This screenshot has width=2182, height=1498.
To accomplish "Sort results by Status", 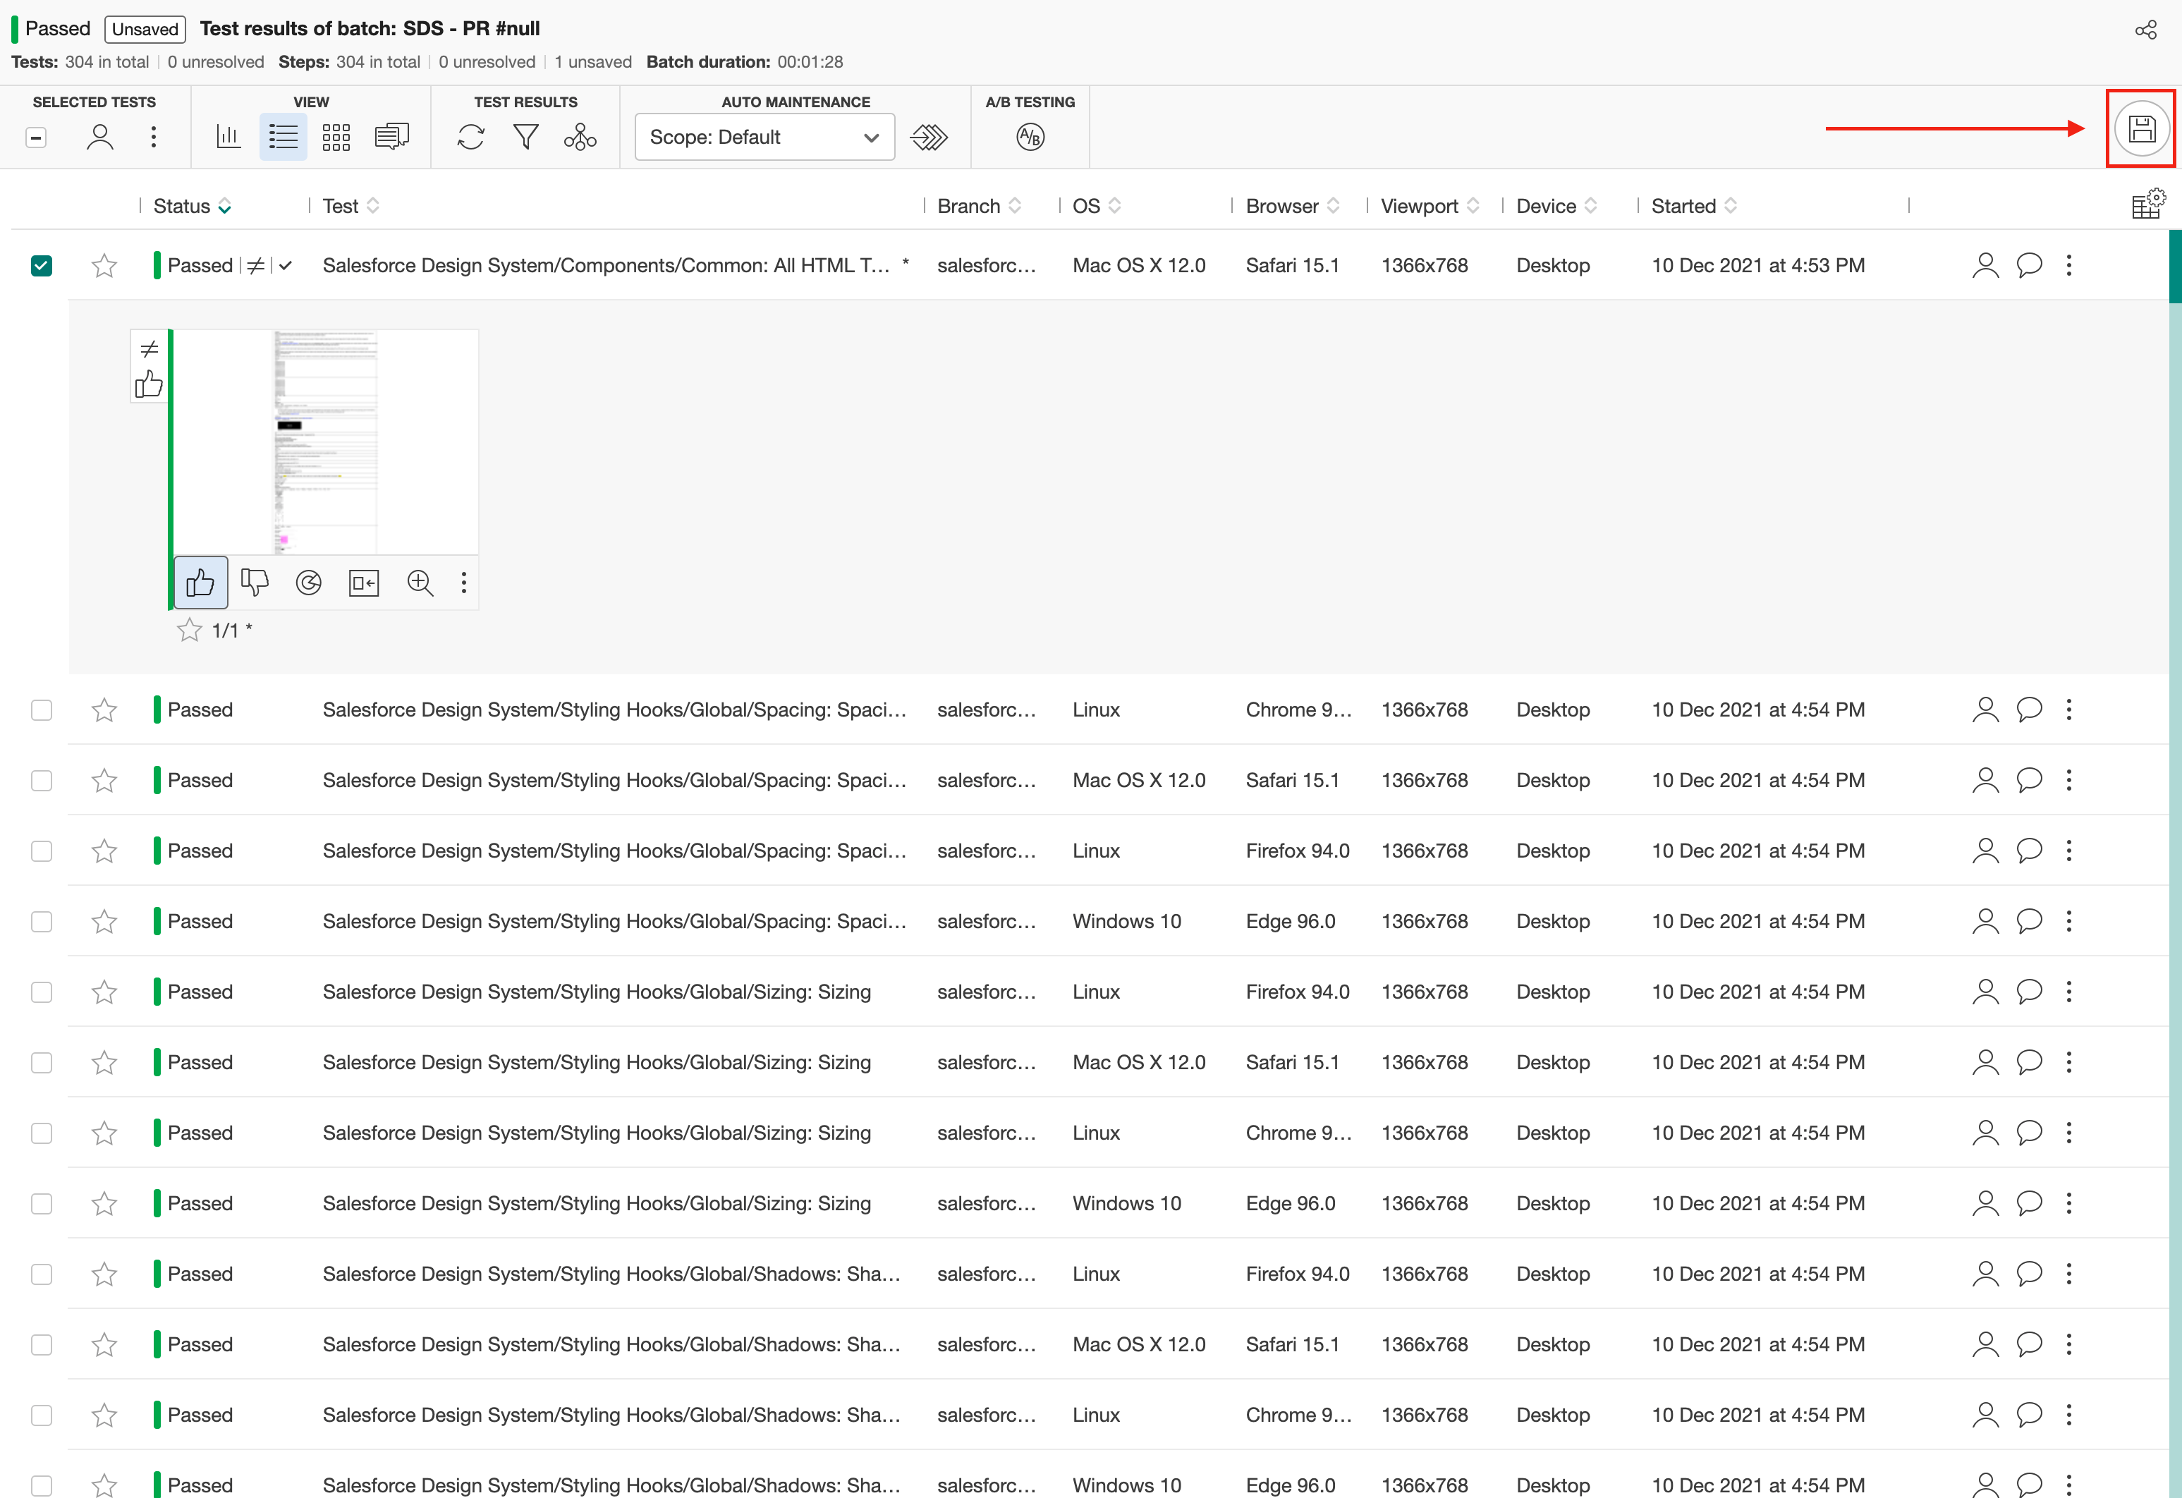I will coord(224,206).
